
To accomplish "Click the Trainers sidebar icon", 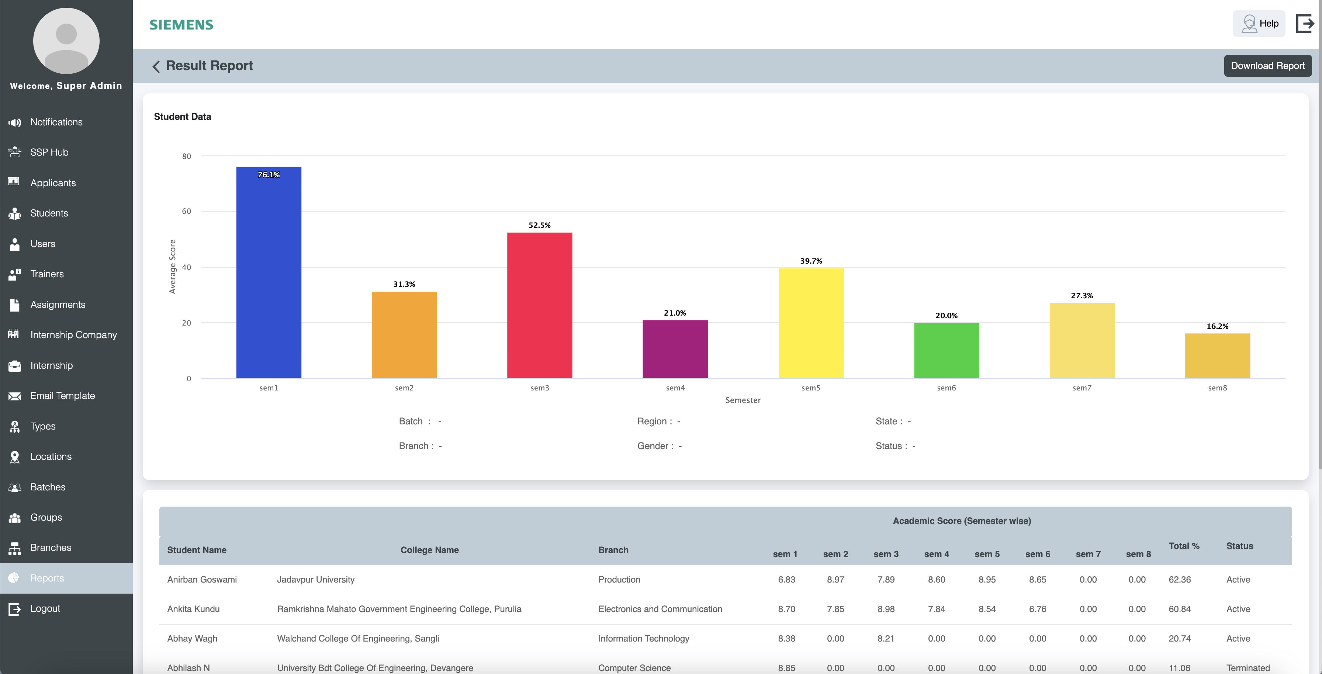I will coord(14,274).
